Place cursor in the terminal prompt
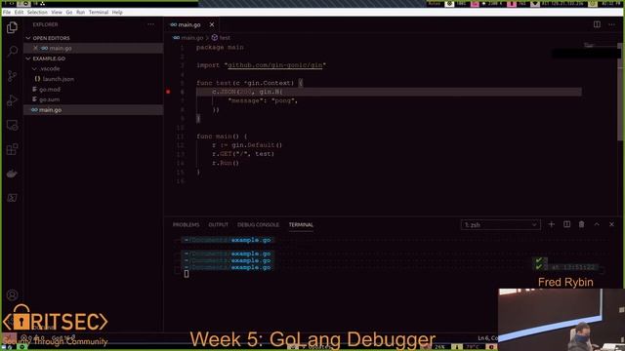The width and height of the screenshot is (625, 351). [x=187, y=273]
